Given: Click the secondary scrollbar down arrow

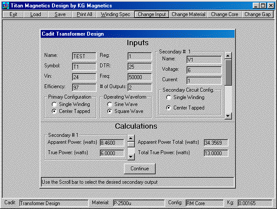Looking at the screenshot, I should coord(228,116).
